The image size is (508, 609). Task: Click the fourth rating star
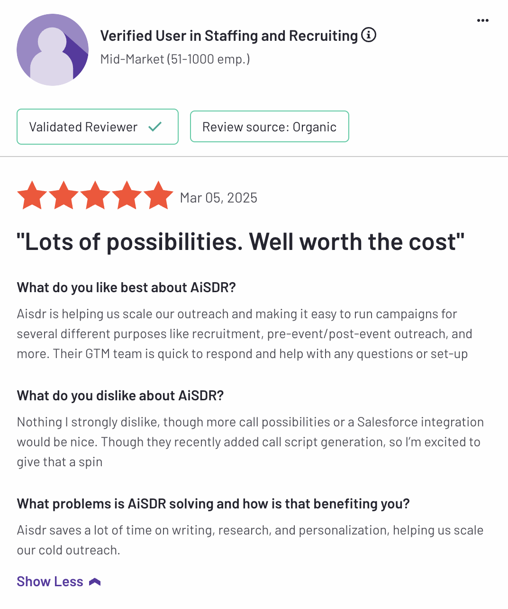[127, 195]
